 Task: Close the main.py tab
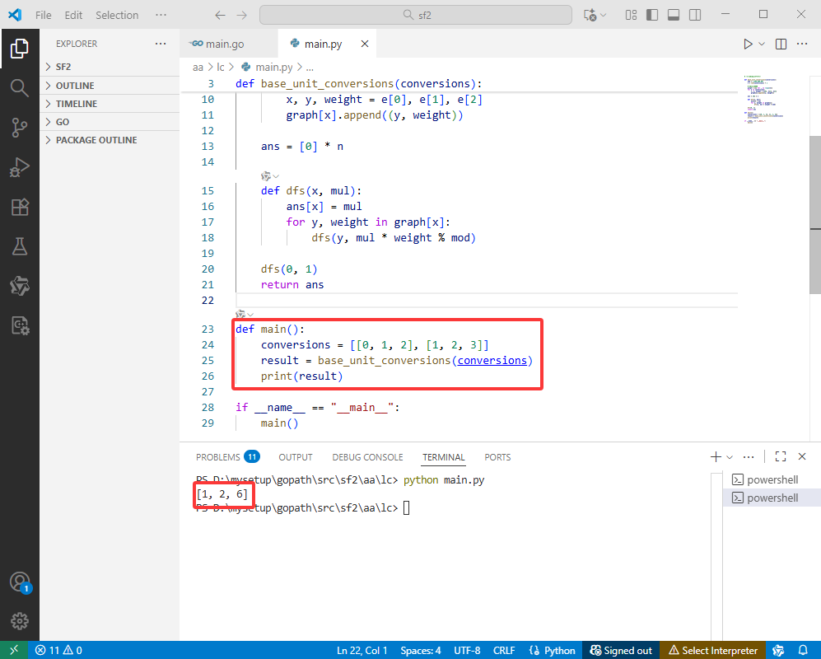365,44
